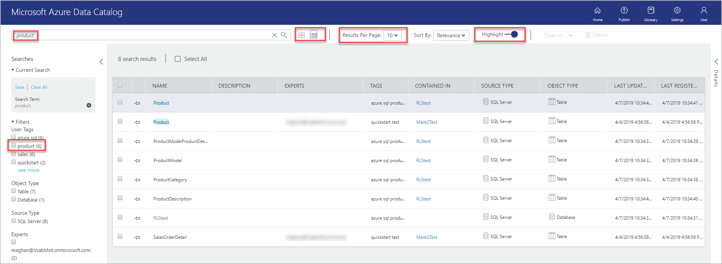Collapse the Current Search section
Viewport: 722px width, 264px height.
coord(13,70)
